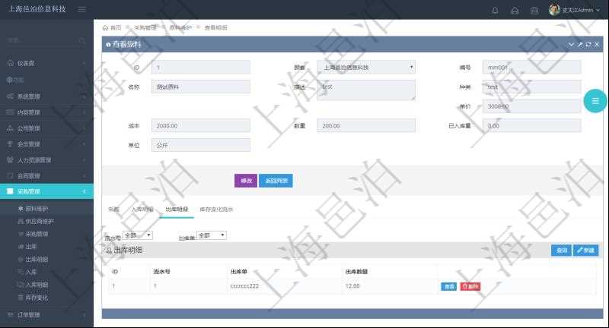Open the 史大江Admin user dropdown

pos(572,11)
